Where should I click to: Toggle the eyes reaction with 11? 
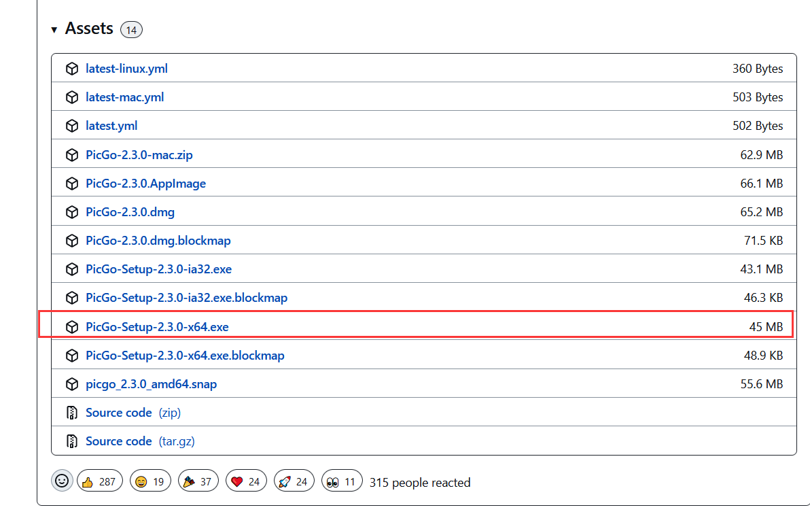342,481
